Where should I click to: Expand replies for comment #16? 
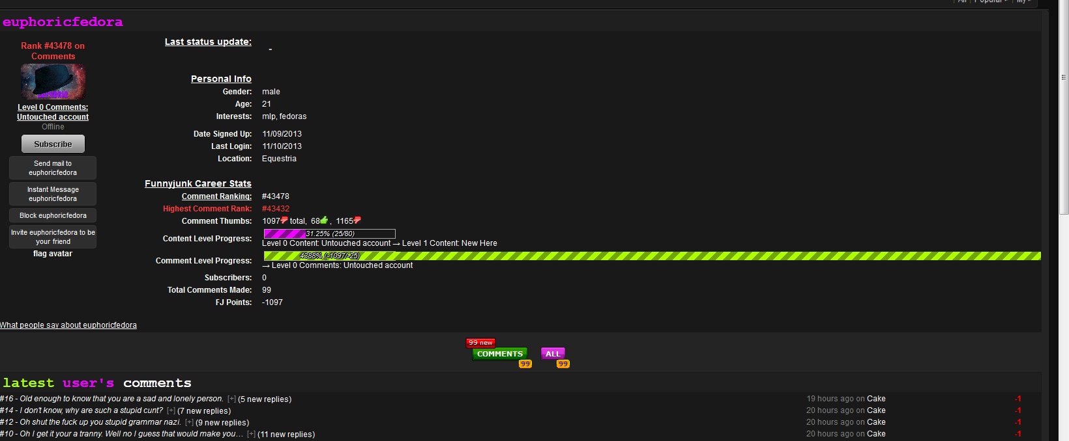pyautogui.click(x=231, y=399)
